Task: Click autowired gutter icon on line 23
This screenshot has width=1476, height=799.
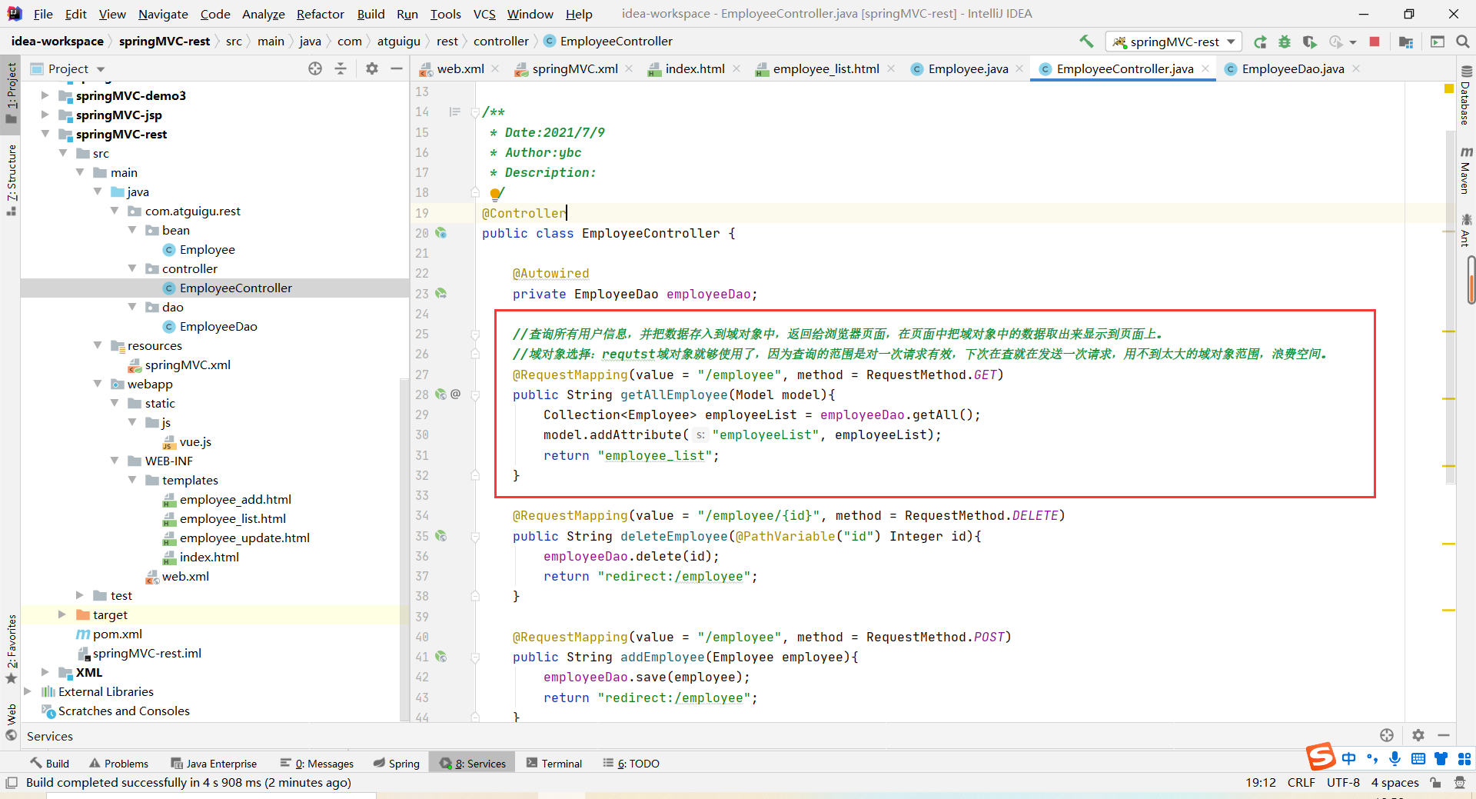Action: (441, 294)
